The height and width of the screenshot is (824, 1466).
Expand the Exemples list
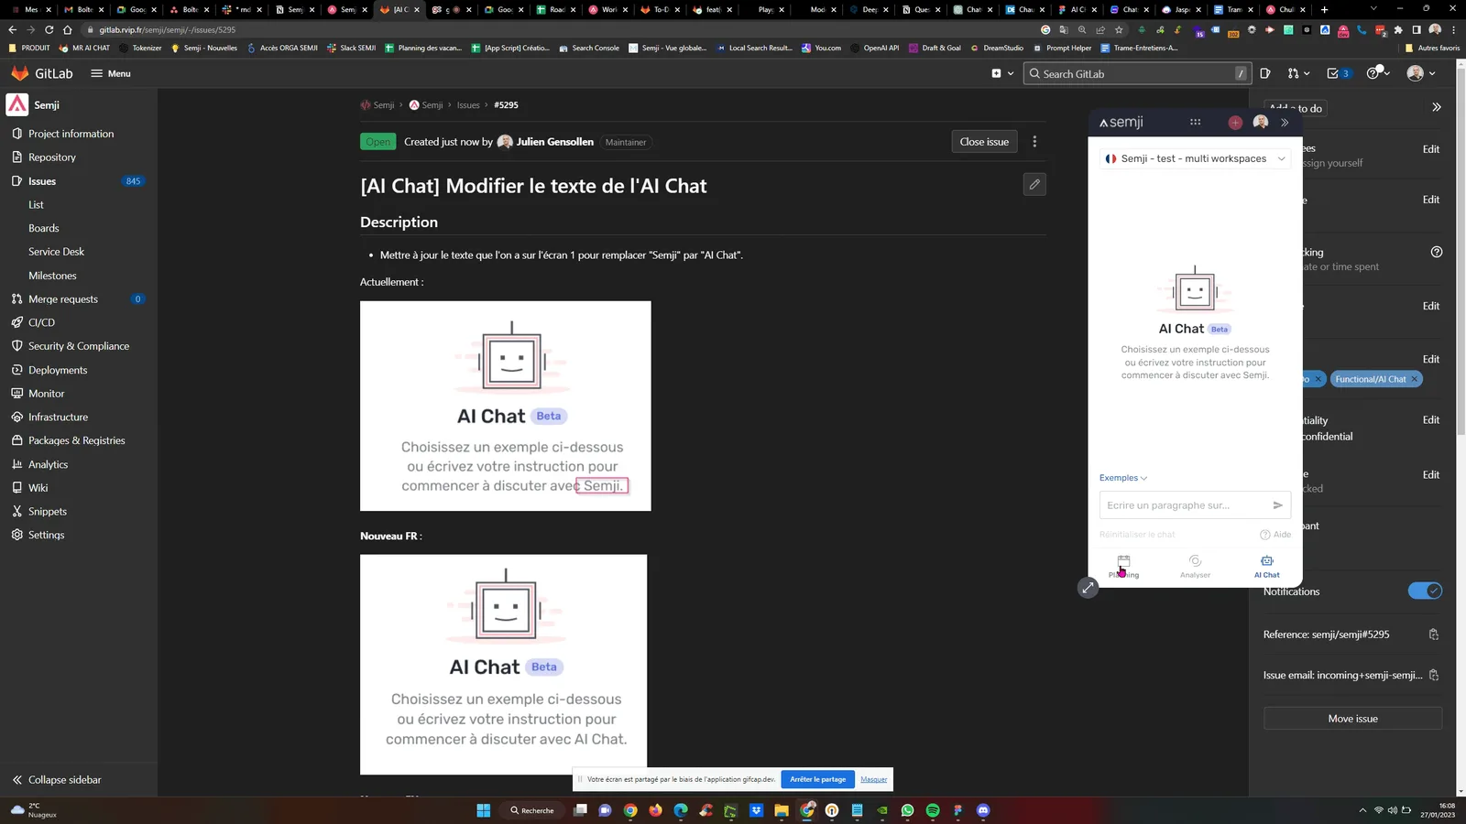click(1123, 478)
